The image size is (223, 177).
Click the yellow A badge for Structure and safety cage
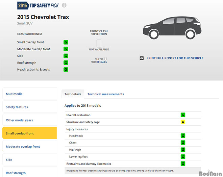183,122
